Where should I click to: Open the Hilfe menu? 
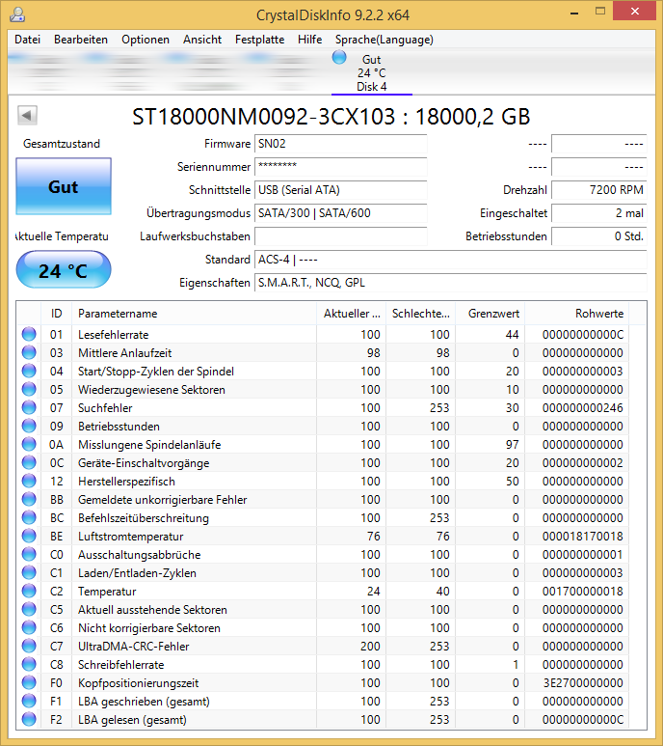click(309, 40)
